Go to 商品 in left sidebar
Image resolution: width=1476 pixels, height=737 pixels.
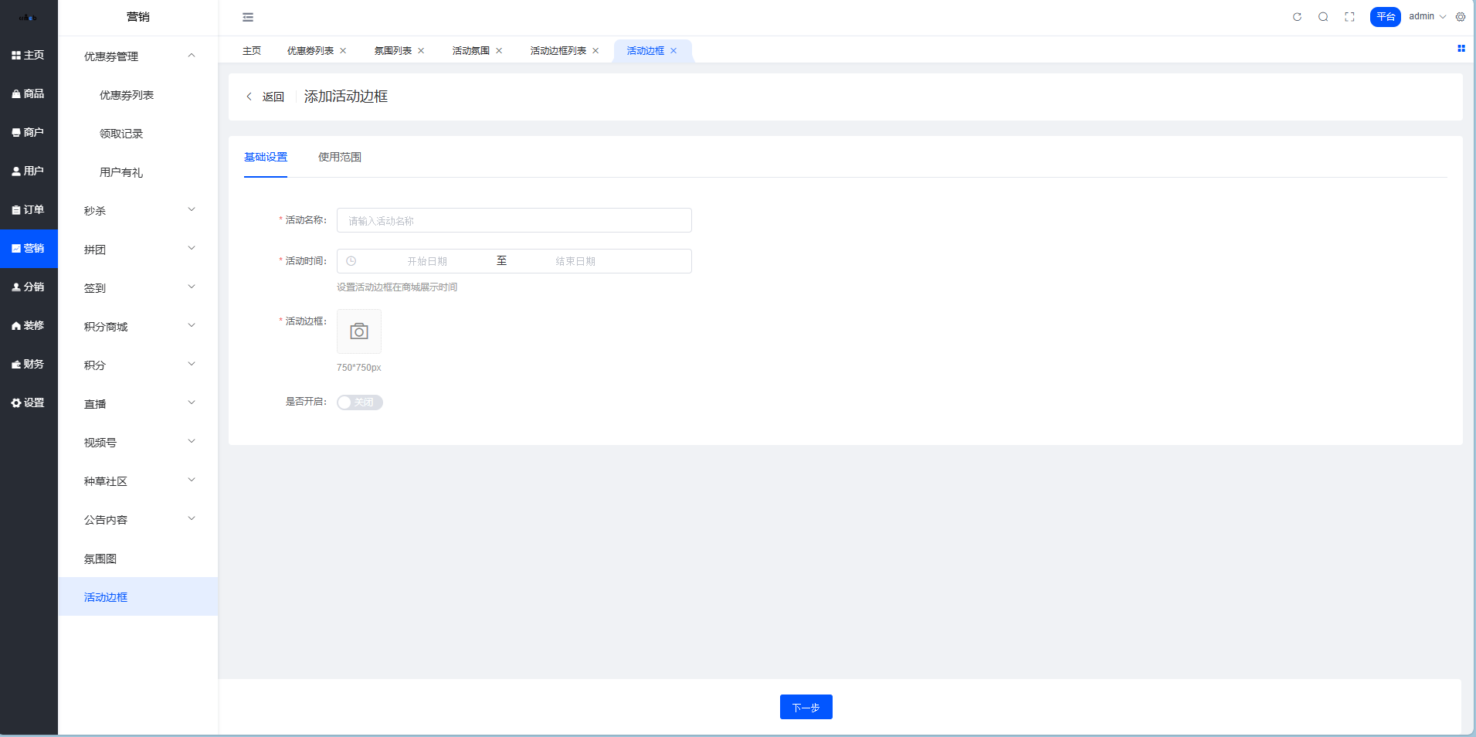29,93
